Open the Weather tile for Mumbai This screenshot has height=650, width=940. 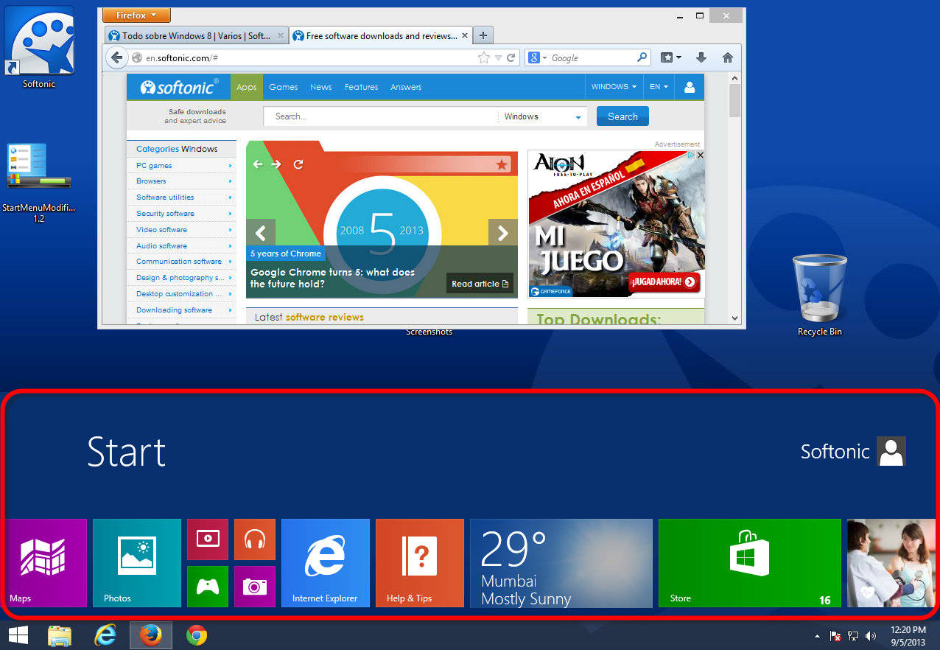tap(561, 563)
